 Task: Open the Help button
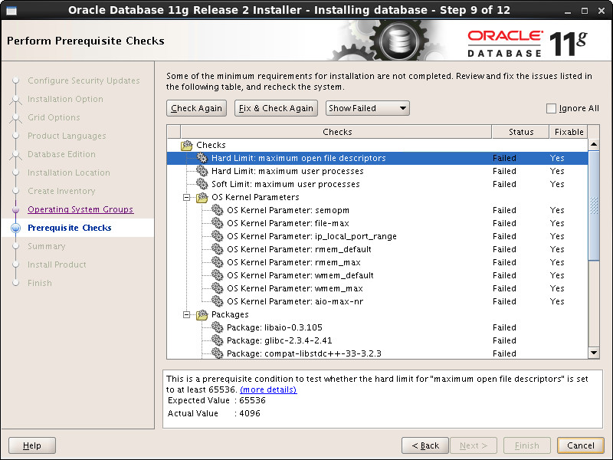point(32,445)
